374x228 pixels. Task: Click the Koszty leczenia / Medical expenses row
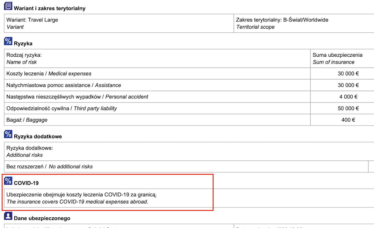[189, 74]
